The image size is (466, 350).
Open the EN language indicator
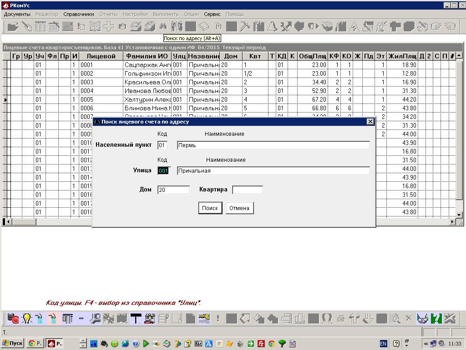click(384, 343)
